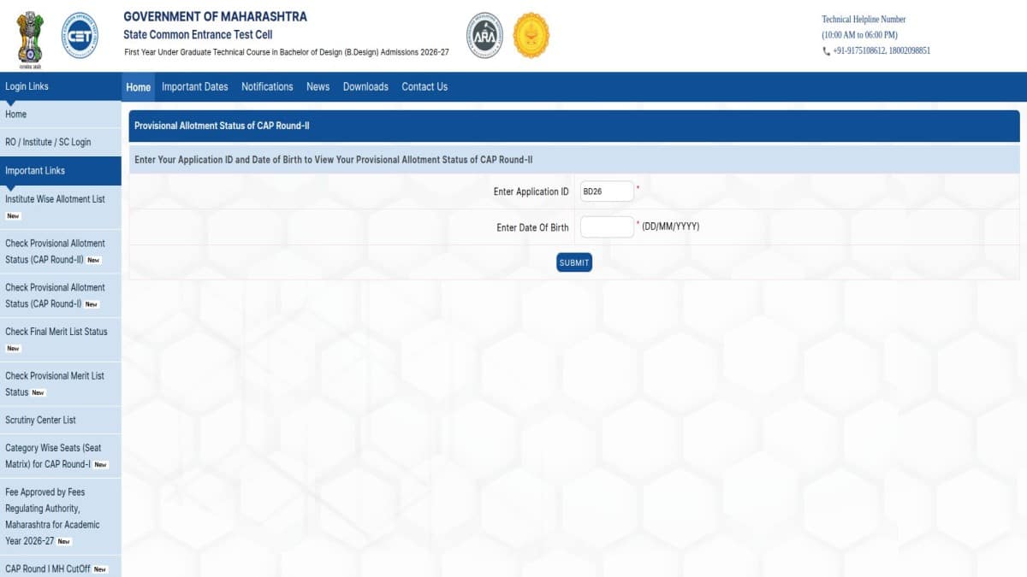This screenshot has height=577, width=1027.
Task: Click the B.Design Admissions 2026-27 subtitle
Action: [x=287, y=53]
